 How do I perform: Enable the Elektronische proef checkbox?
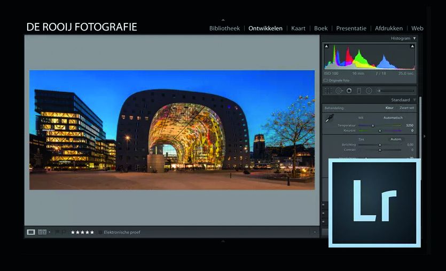click(100, 232)
